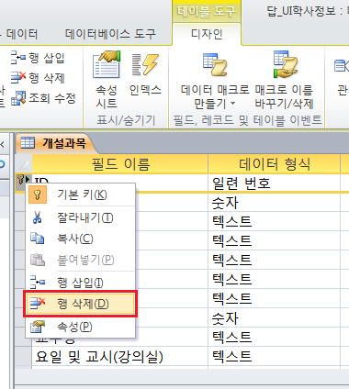Click 매크로 이름 바꾸기/삭제 icon
This screenshot has width=349, height=389.
285,64
